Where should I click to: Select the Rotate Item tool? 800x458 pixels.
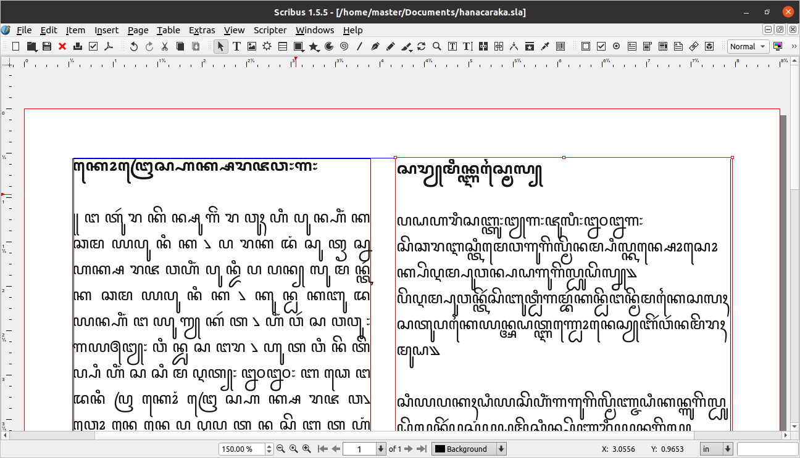point(422,46)
